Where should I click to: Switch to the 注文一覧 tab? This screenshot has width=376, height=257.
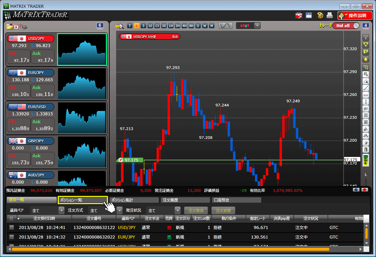(x=32, y=200)
